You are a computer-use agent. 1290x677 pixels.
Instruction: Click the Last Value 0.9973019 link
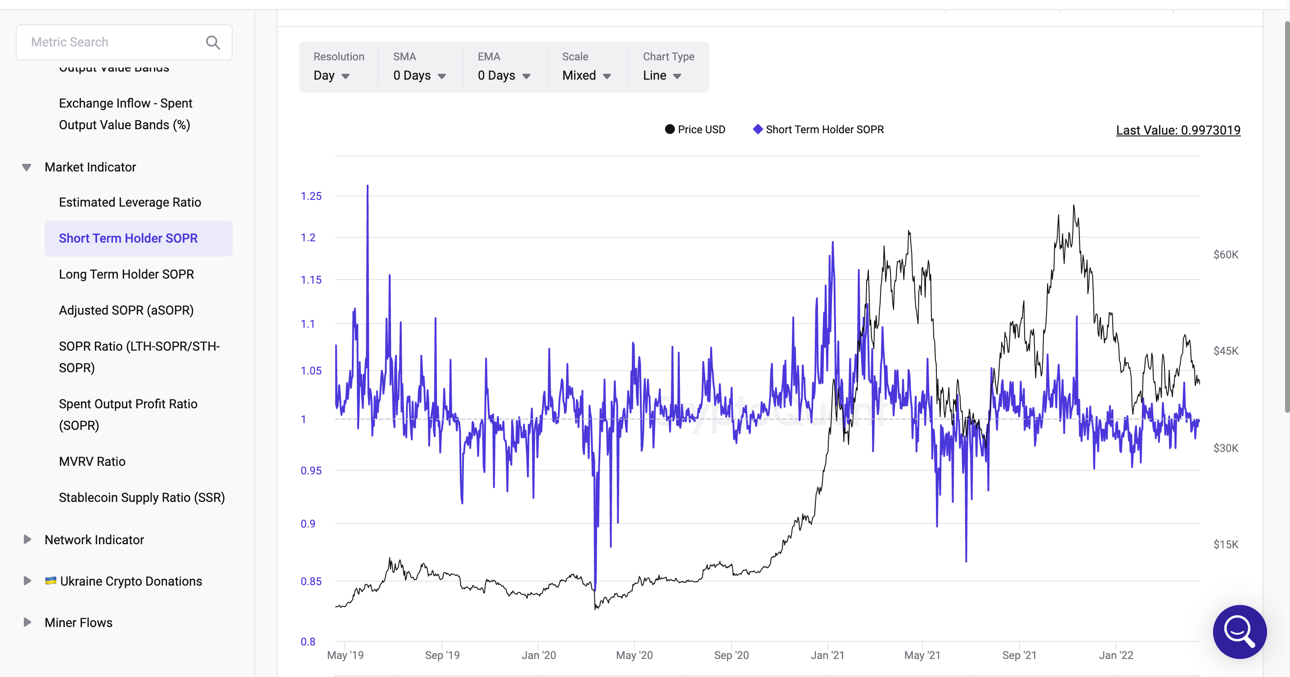point(1178,130)
